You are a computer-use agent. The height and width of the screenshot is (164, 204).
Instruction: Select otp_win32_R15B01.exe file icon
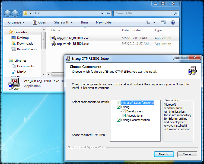[54, 38]
